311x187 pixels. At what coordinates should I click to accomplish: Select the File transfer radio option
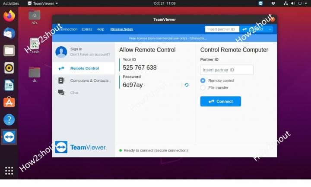pyautogui.click(x=203, y=88)
